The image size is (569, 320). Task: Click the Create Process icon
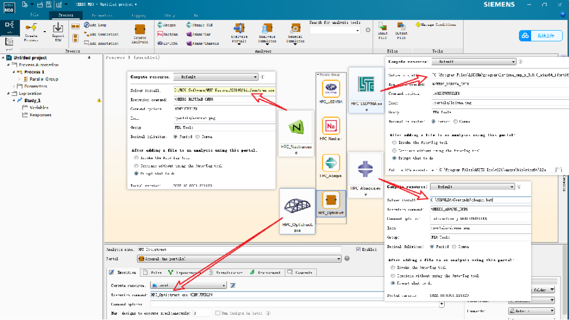[x=31, y=32]
